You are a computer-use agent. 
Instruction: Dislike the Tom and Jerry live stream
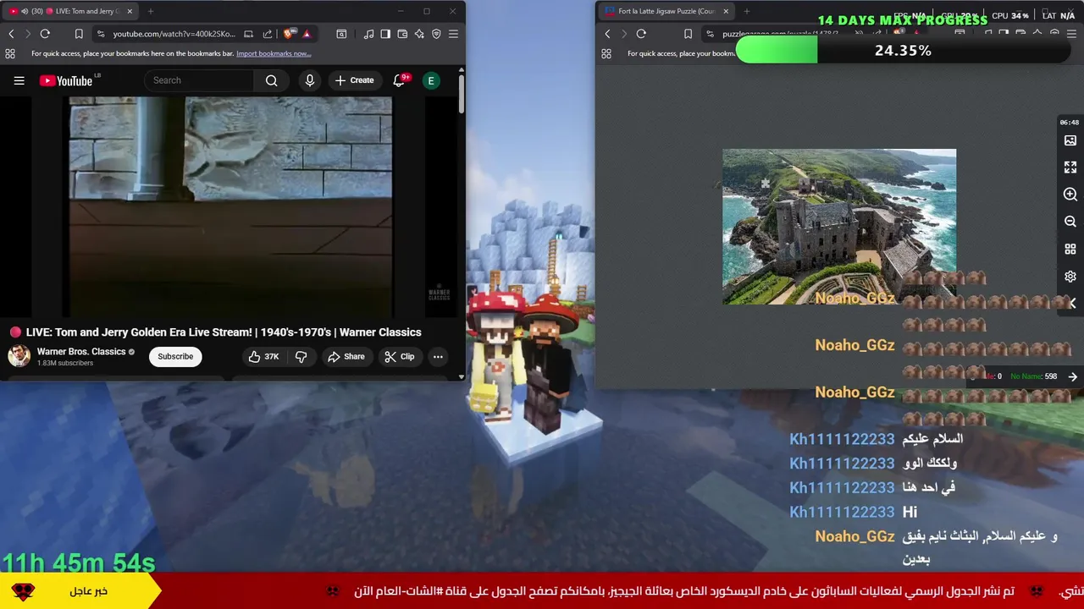(301, 356)
